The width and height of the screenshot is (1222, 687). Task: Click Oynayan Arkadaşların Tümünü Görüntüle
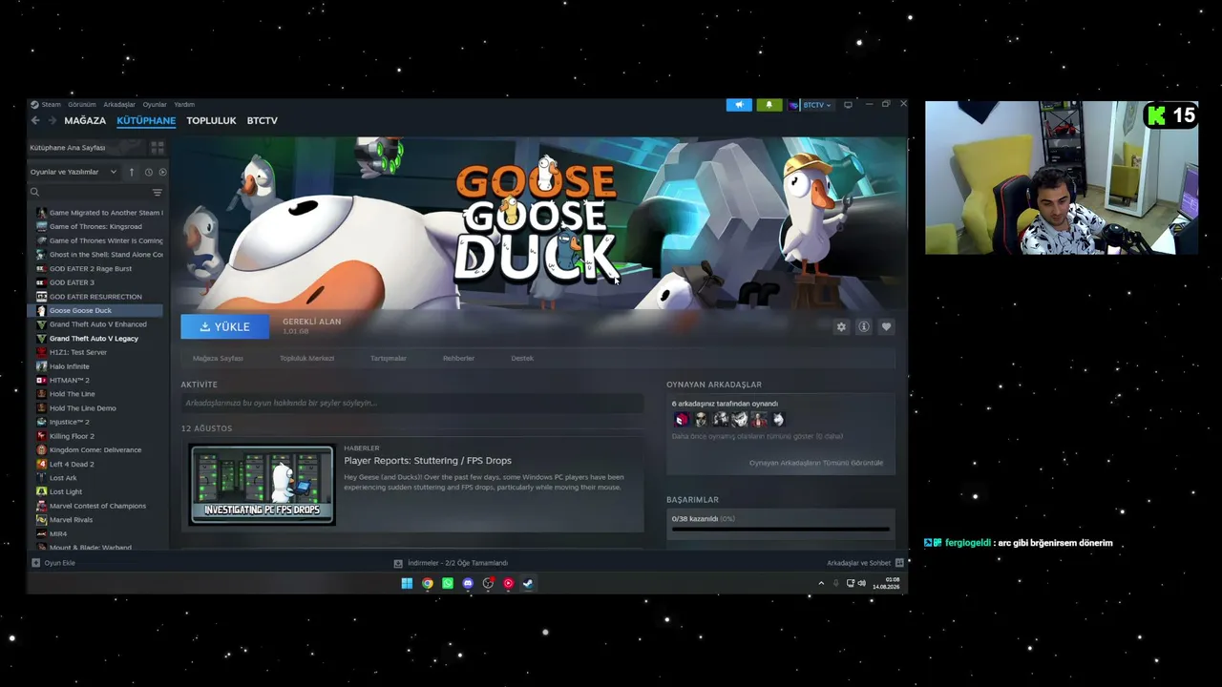pos(816,463)
